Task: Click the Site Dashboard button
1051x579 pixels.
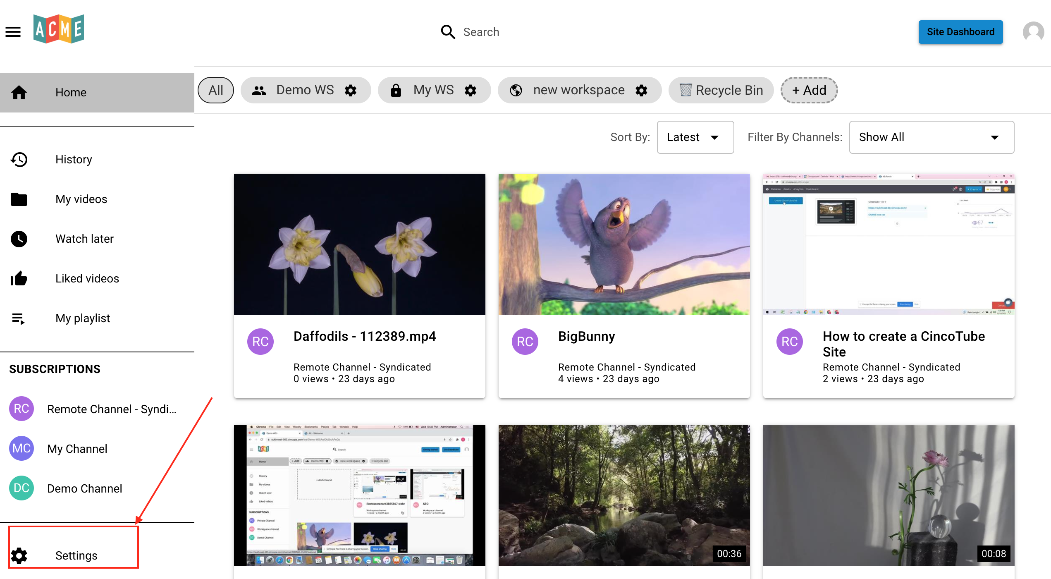Action: point(960,32)
